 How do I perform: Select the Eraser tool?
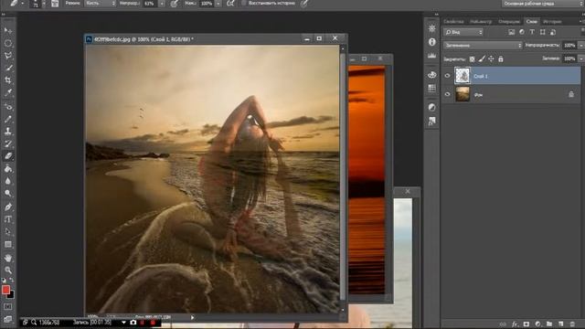pos(7,156)
